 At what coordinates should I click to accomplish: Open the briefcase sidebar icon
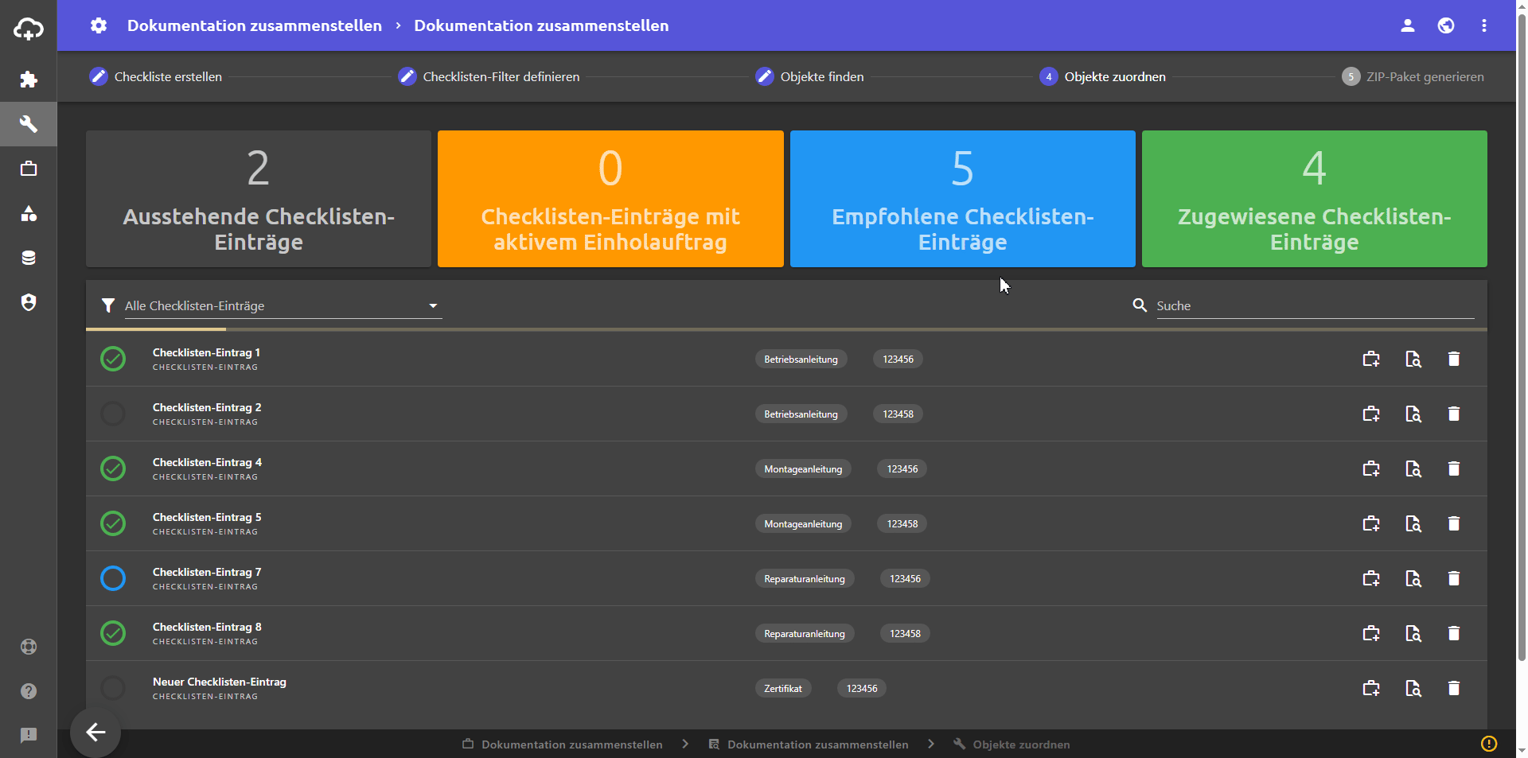29,169
